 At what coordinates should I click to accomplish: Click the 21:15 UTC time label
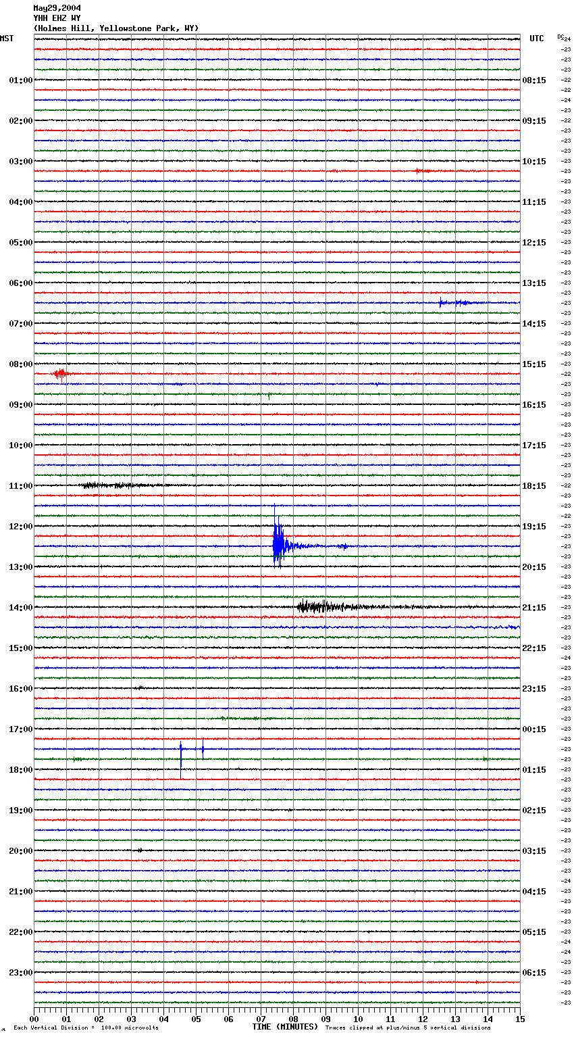coord(534,608)
